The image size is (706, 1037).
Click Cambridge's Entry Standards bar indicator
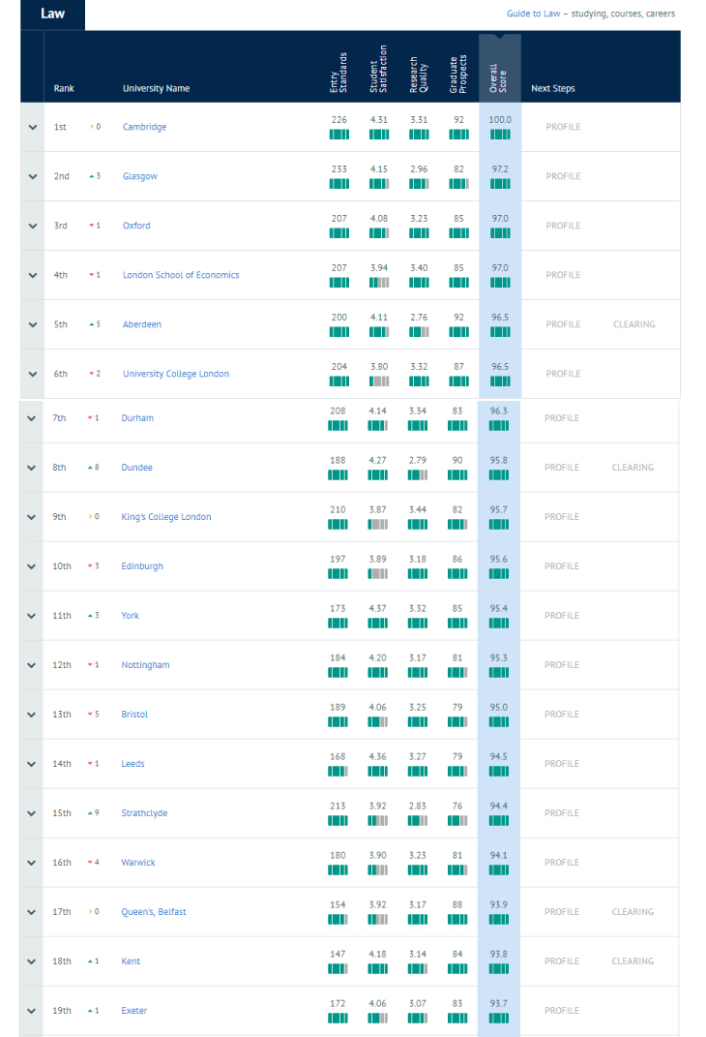point(339,135)
